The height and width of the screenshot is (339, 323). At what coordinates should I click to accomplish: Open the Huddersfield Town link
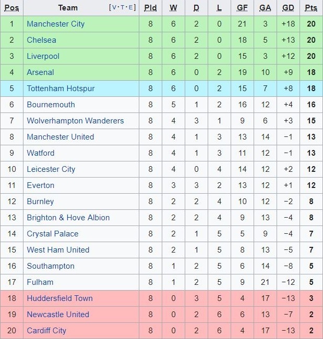pyautogui.click(x=59, y=298)
